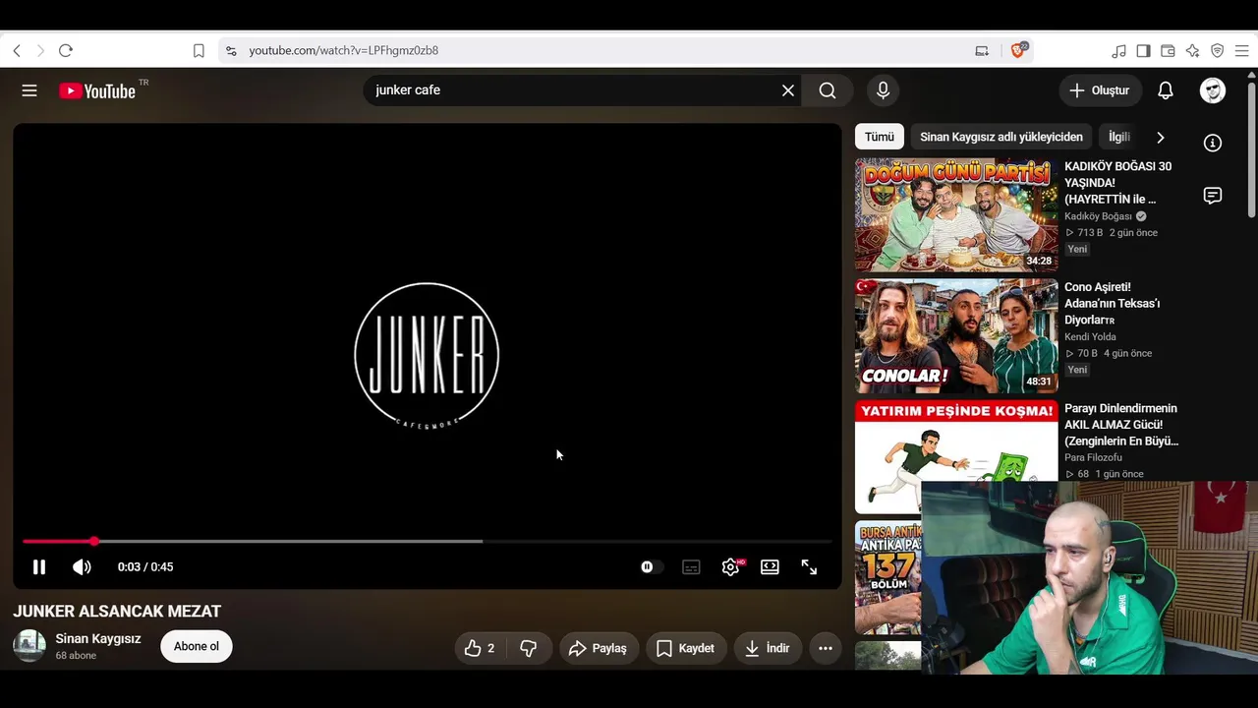
Task: Go to the YouTube home logo
Action: [x=96, y=90]
